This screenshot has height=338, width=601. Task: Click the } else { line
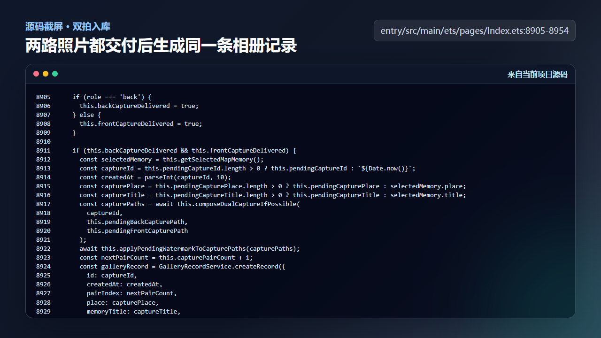[86, 115]
